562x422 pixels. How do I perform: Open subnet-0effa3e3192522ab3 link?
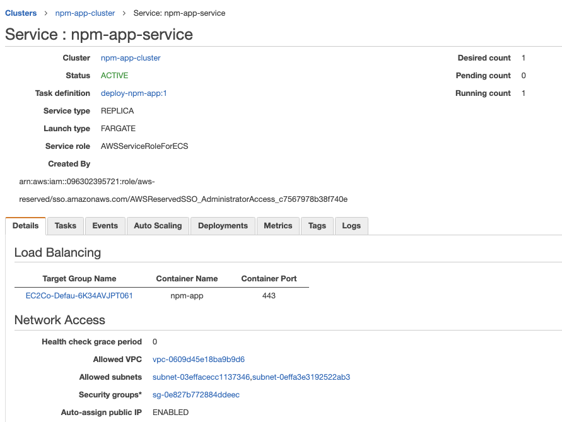coord(301,377)
